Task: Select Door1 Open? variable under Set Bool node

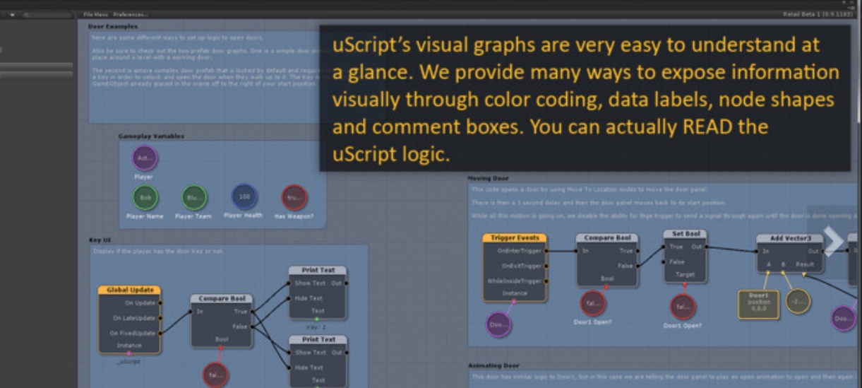Action: [683, 306]
